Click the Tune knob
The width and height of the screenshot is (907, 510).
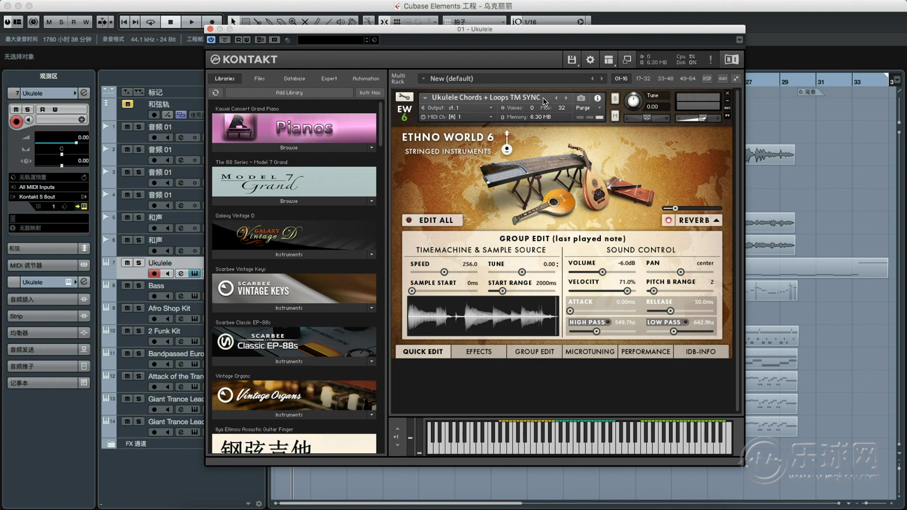point(633,101)
